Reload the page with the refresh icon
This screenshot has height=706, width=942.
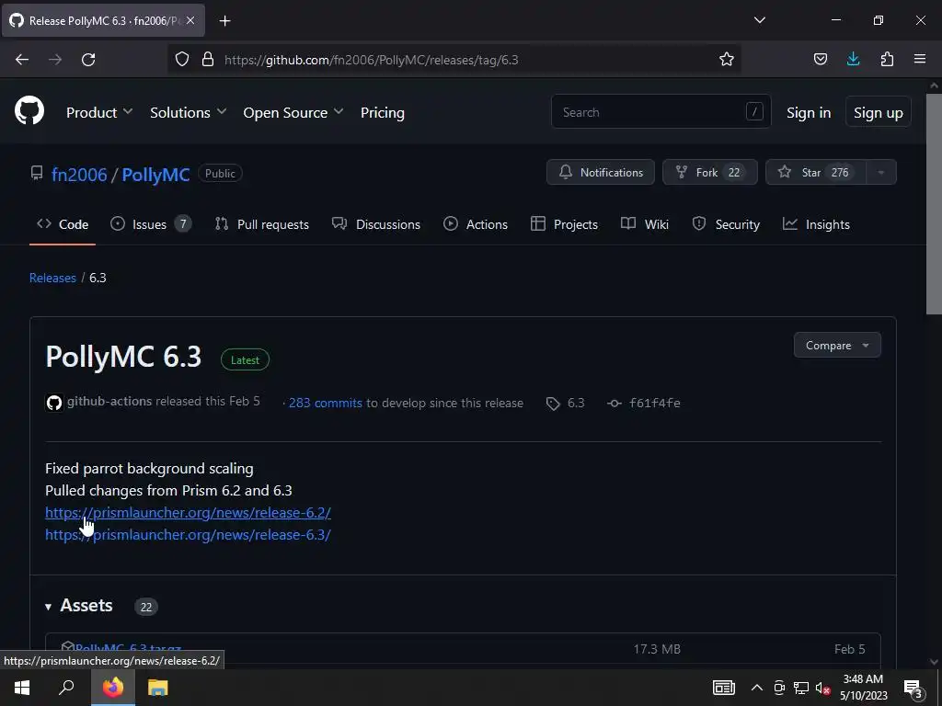click(88, 60)
